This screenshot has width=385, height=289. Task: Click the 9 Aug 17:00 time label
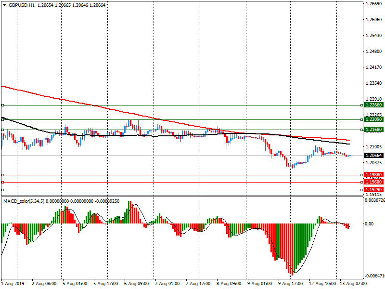tap(291, 283)
